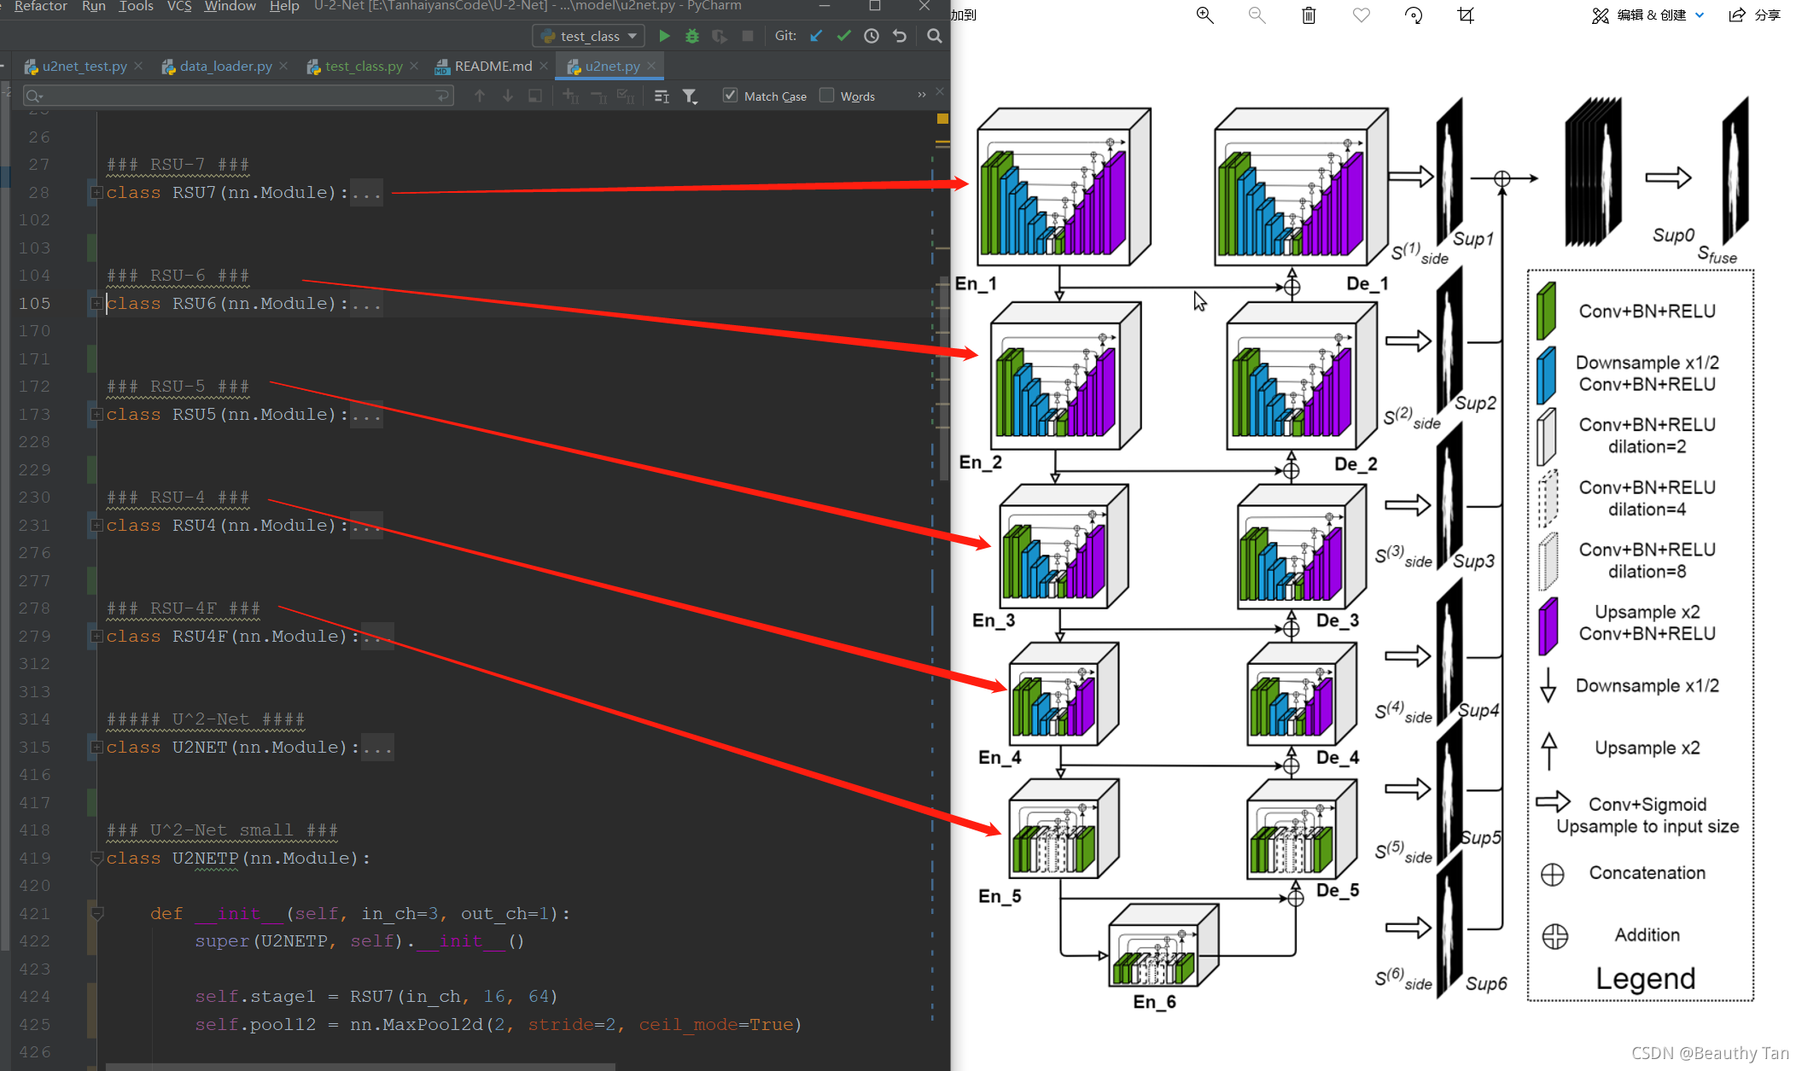Click the Git rollback arrow

coord(900,36)
